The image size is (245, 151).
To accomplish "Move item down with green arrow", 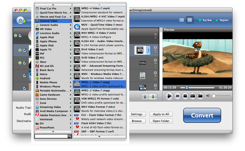I will pyautogui.click(x=153, y=97).
